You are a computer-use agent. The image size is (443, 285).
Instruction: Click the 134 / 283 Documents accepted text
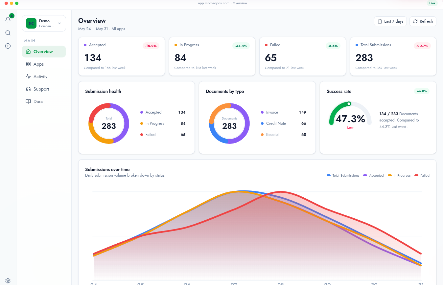click(399, 120)
